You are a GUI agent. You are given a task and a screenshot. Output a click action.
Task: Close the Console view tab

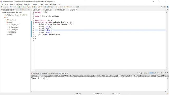pyautogui.click(x=68, y=73)
